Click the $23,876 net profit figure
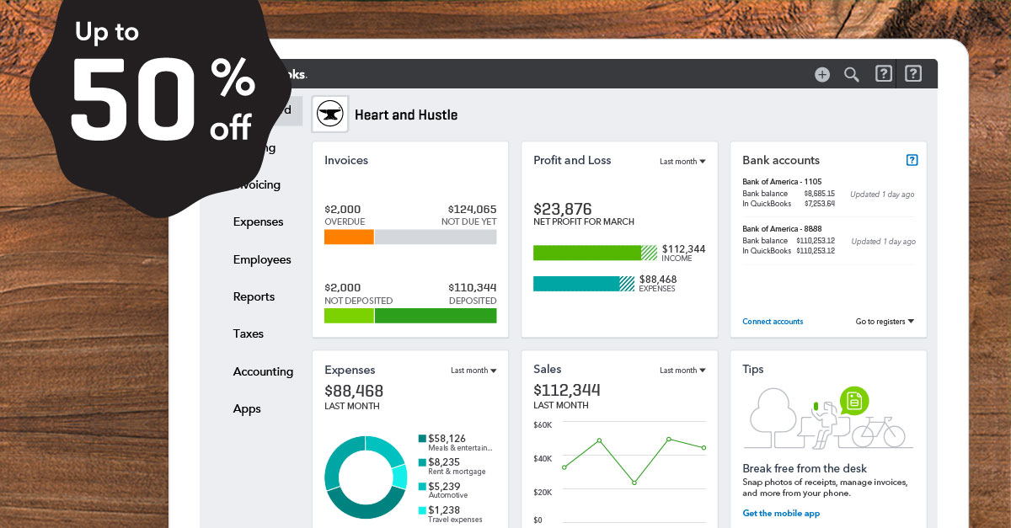Viewport: 1011px width, 528px height. [563, 209]
